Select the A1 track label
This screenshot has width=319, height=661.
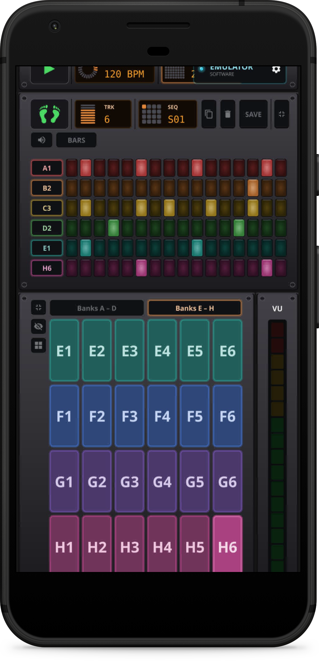(47, 168)
